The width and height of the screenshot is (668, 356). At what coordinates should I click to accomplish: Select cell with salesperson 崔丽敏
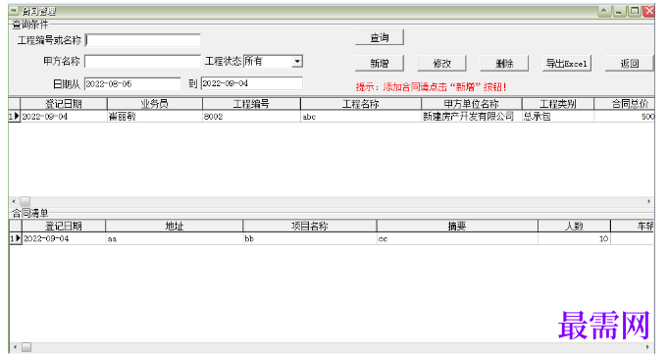155,117
